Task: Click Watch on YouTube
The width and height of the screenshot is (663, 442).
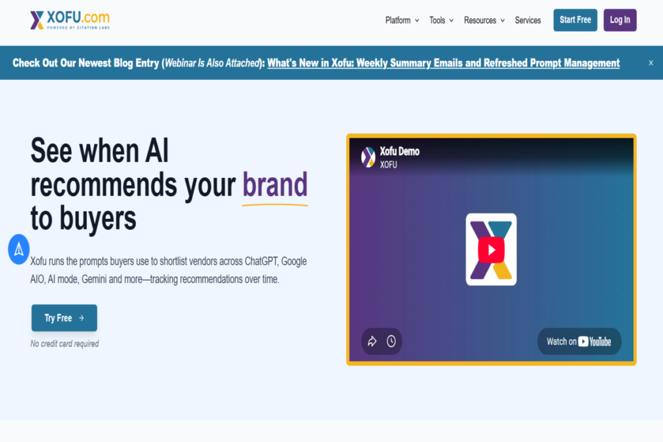Action: coord(579,342)
